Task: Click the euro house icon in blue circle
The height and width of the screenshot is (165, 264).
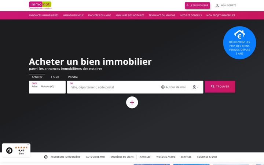Action: tap(239, 34)
